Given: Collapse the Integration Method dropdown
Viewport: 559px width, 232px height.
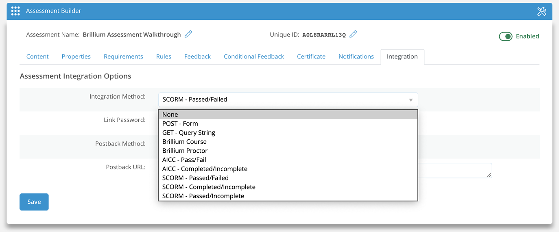Looking at the screenshot, I should coord(288,100).
